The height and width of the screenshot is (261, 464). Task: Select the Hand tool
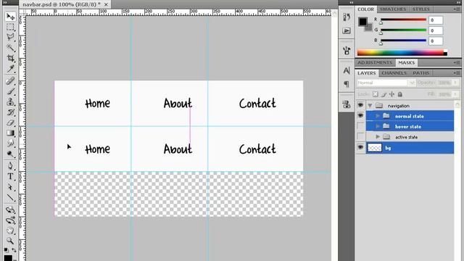point(10,231)
